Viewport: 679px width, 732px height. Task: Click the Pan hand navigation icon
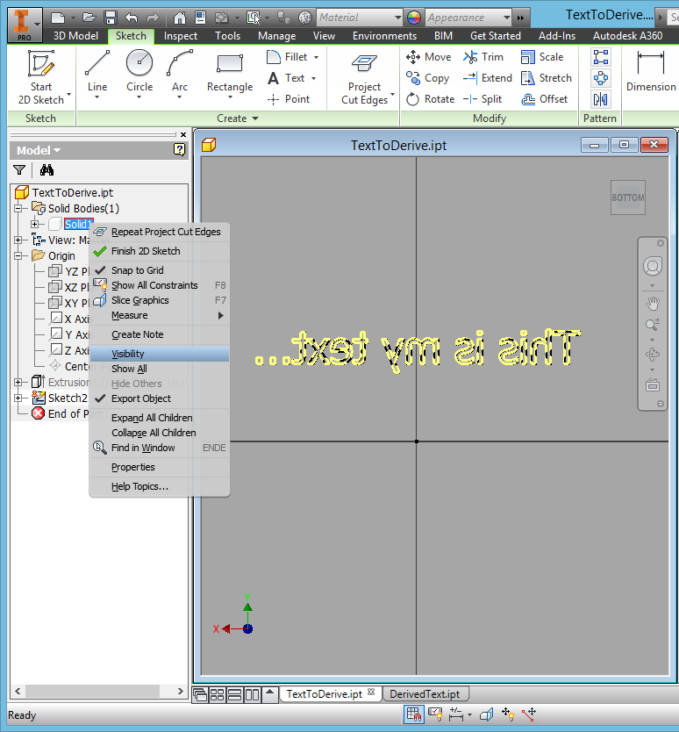coord(652,304)
